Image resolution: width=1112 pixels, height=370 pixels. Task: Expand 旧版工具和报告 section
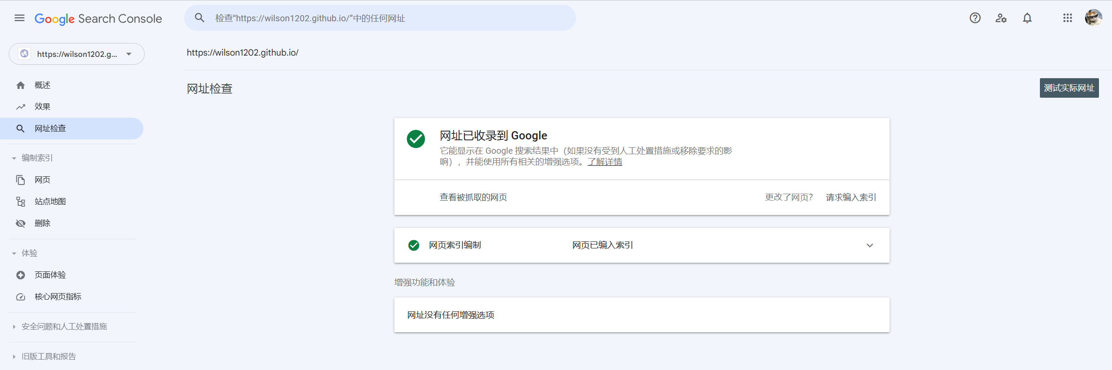(14, 357)
